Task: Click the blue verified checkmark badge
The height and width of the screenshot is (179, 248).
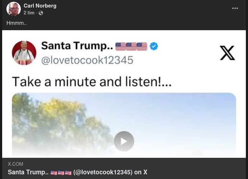Action: point(154,46)
